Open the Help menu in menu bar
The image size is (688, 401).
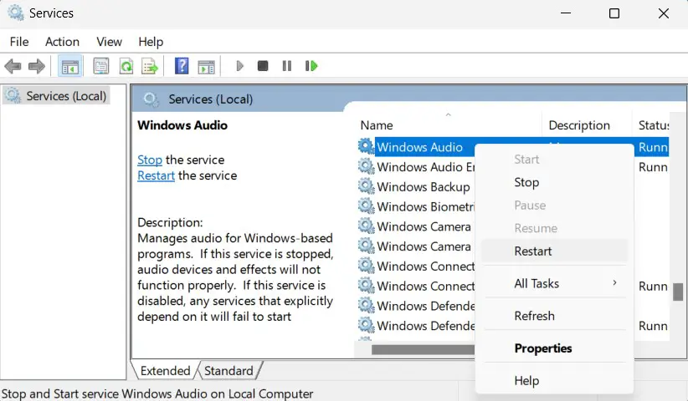pyautogui.click(x=151, y=42)
